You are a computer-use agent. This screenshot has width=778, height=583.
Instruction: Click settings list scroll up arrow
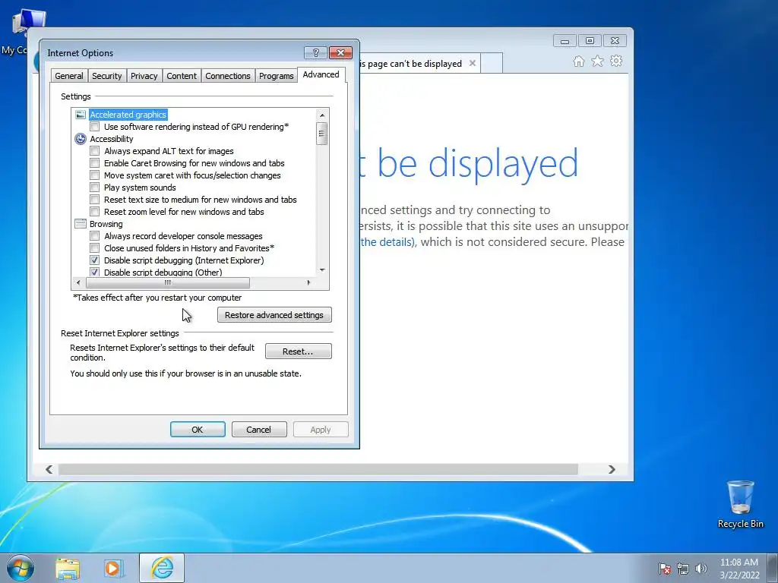pos(322,115)
